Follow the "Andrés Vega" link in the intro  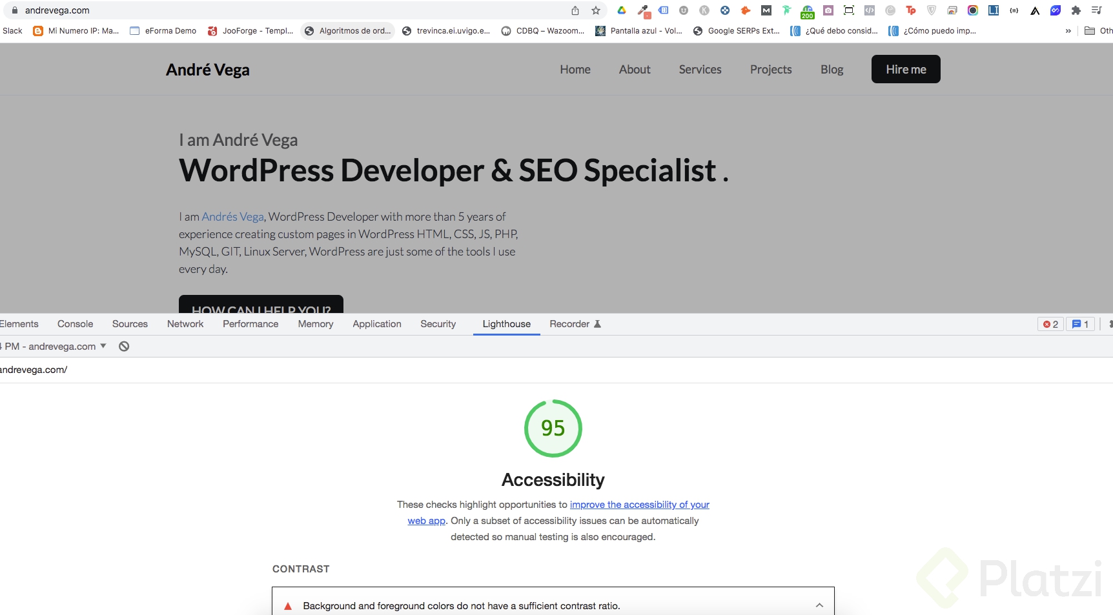[232, 217]
